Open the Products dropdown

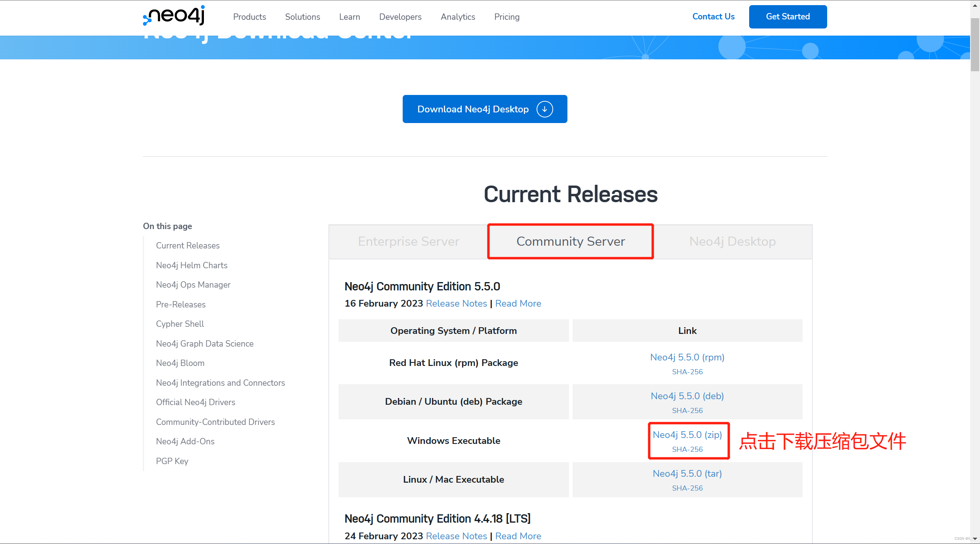[x=249, y=17]
